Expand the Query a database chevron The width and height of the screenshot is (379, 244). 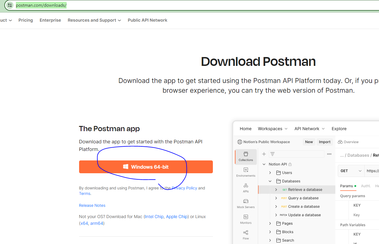[x=276, y=198]
